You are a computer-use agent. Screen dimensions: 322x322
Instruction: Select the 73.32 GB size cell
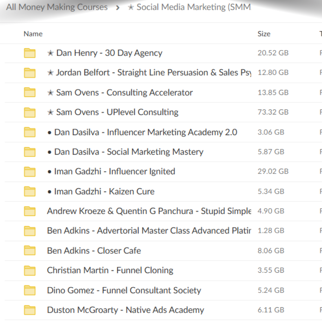pos(273,112)
